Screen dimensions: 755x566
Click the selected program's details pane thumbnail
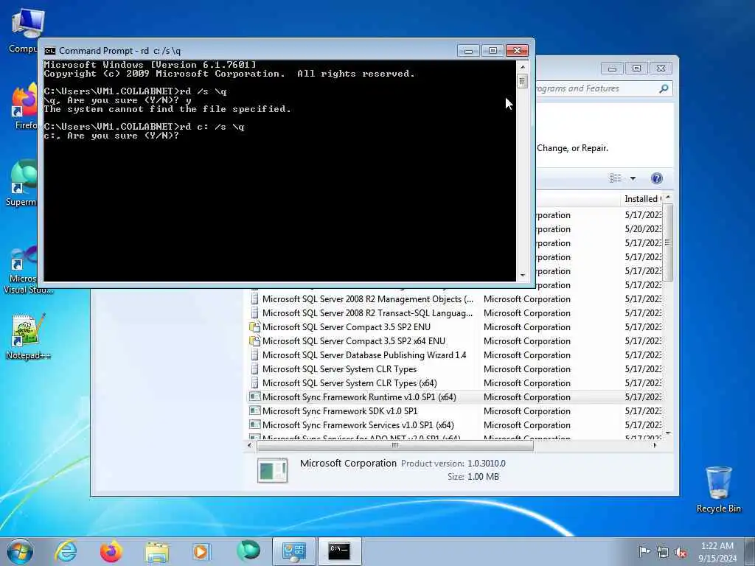coord(273,470)
